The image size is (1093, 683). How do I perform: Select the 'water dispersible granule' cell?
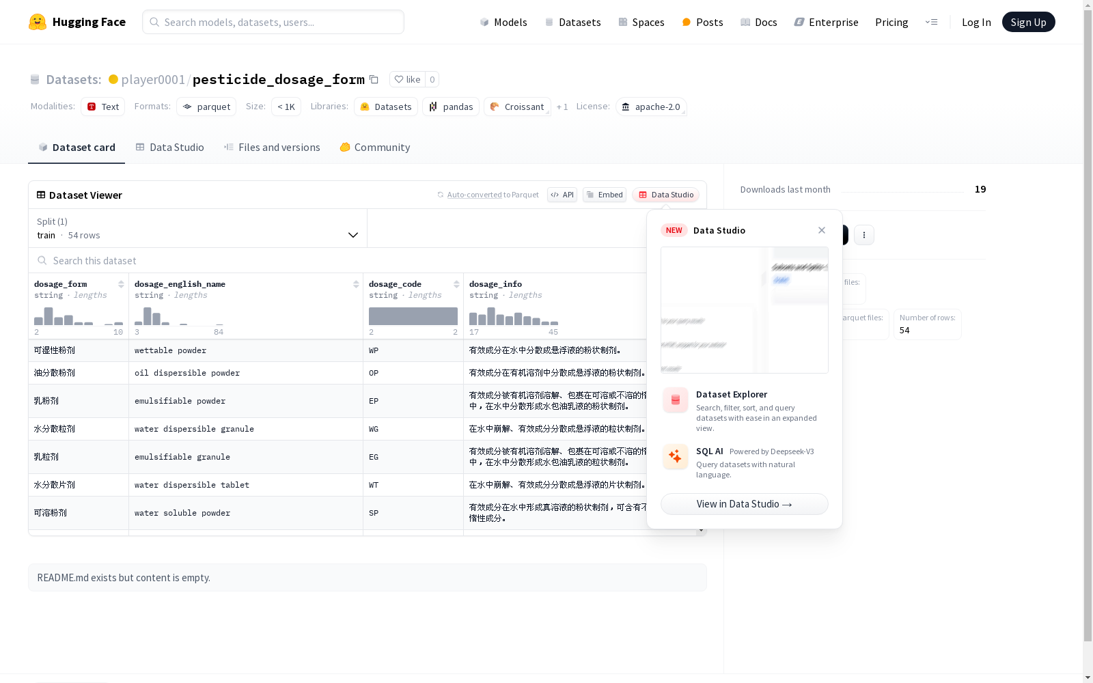click(246, 429)
